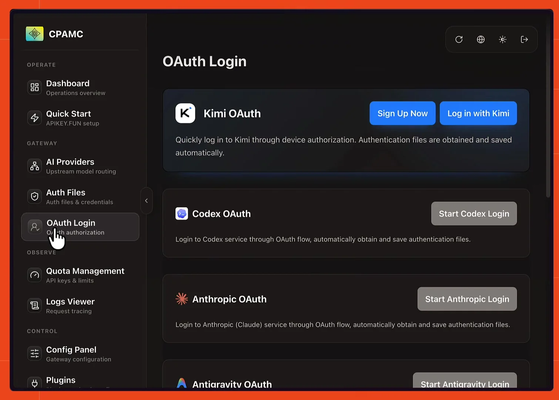Open Logs Viewer menu label

pos(70,301)
